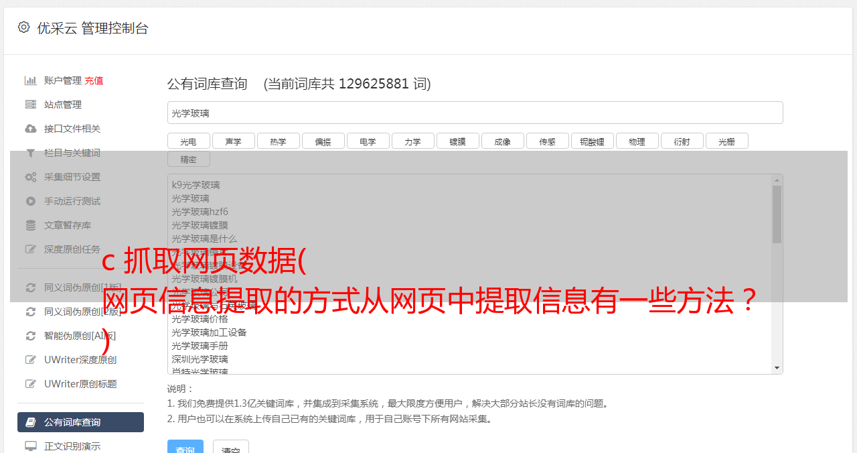
Task: Click the results list scrollbar thumb
Action: point(777,214)
